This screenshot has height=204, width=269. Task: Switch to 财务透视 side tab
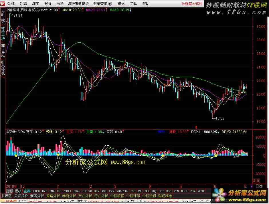pos(3,68)
